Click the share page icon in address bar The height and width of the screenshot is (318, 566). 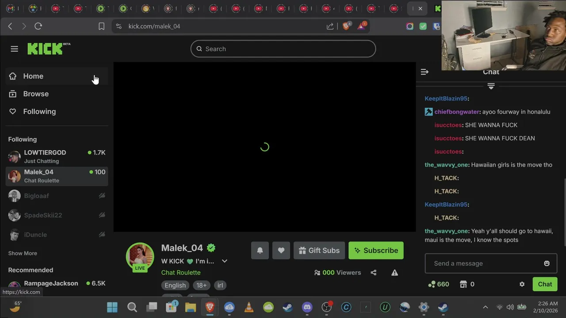tap(330, 26)
